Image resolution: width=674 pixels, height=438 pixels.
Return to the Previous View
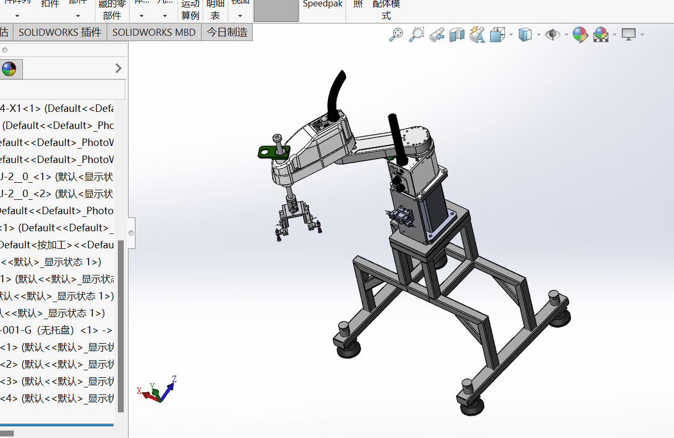click(x=437, y=35)
